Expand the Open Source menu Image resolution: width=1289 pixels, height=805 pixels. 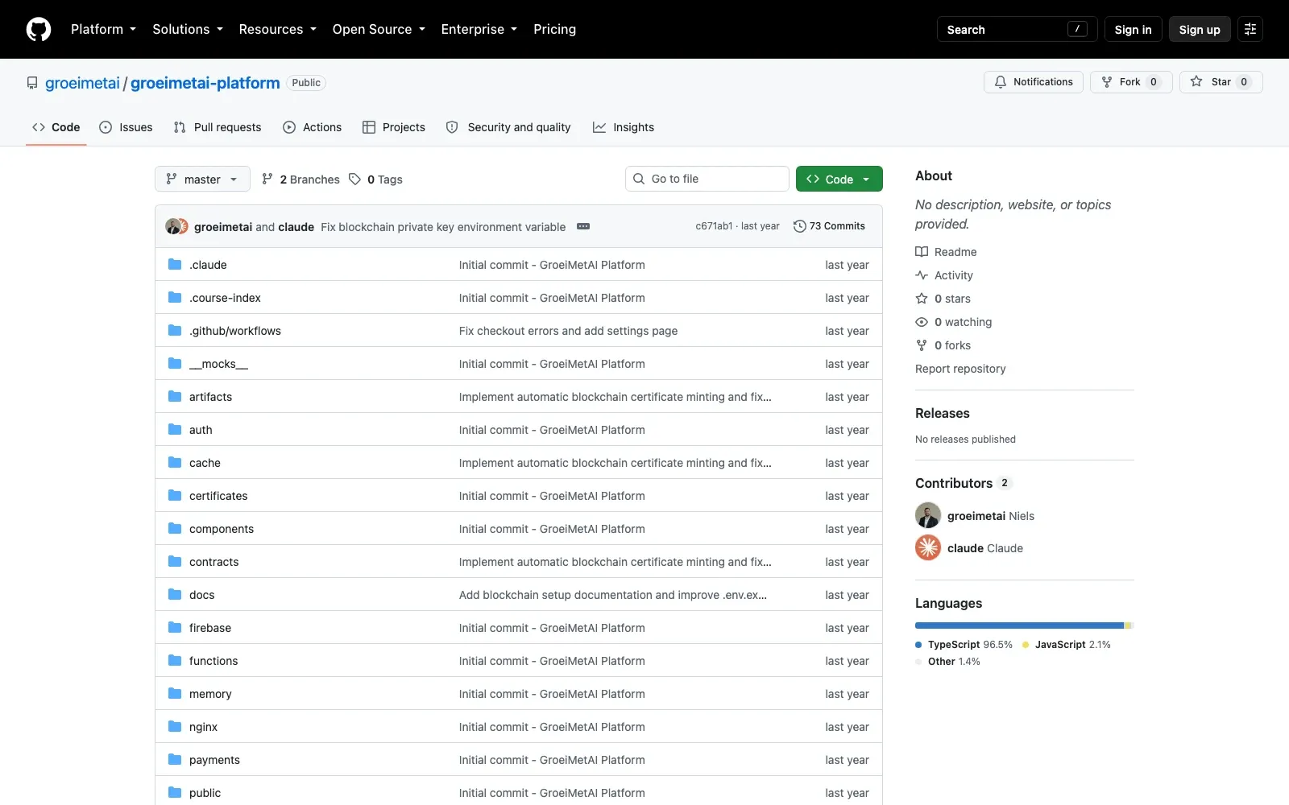[379, 29]
